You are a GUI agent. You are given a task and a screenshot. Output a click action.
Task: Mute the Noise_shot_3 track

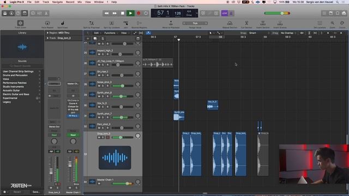(x=99, y=86)
